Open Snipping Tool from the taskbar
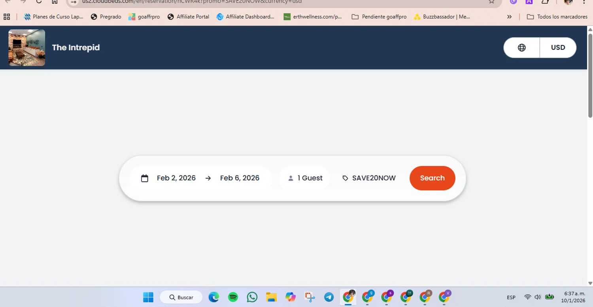593x307 pixels. tap(310, 297)
